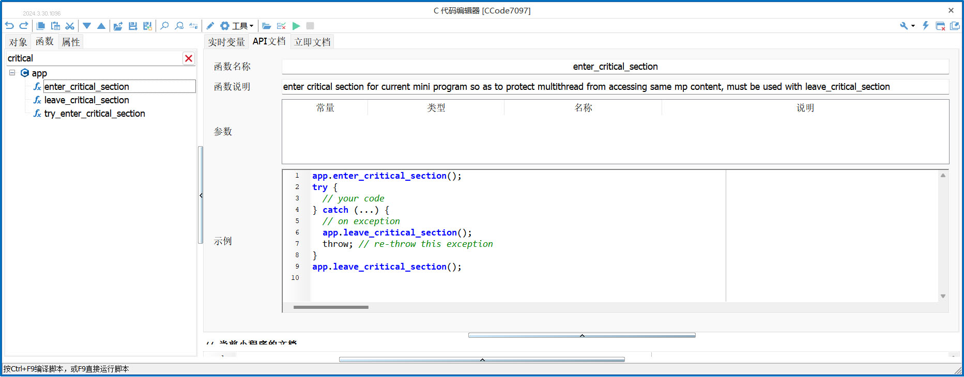Click the pencil edit icon
The image size is (964, 377).
pyautogui.click(x=210, y=26)
